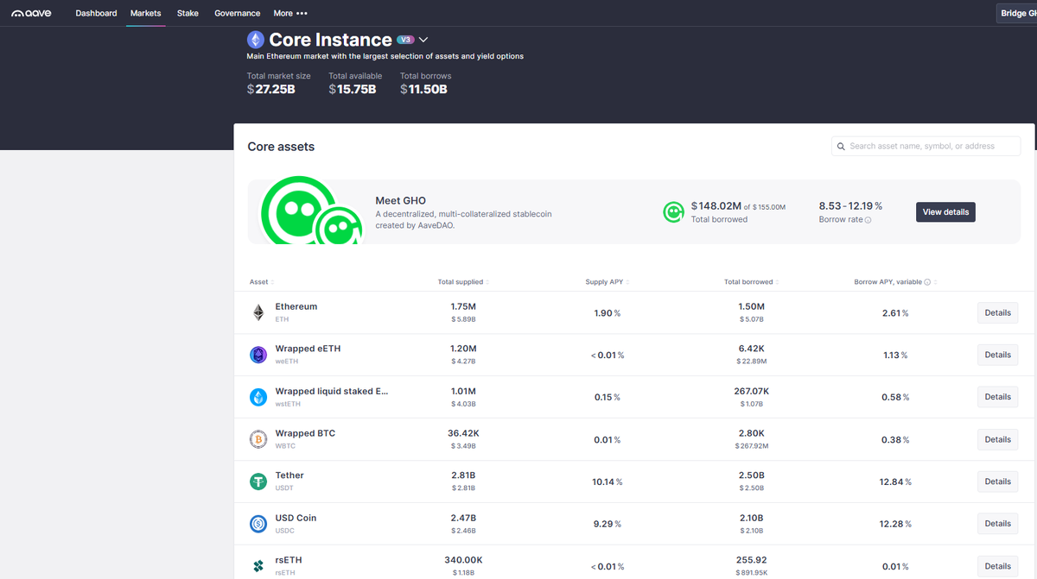This screenshot has height=579, width=1037.
Task: Sort by Supply APY column
Action: pyautogui.click(x=607, y=282)
